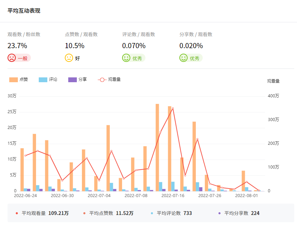This screenshot has width=297, height=227.
Task: Click the 10.5% 点赞数 / 观看数 value
Action: pos(74,46)
